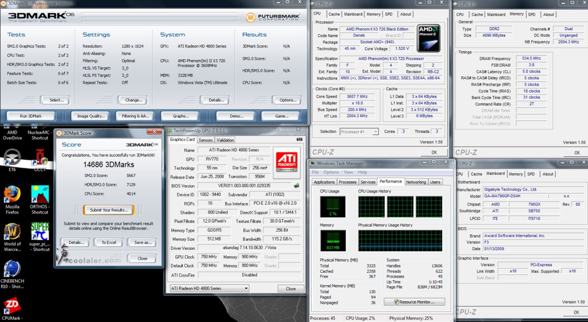Click the GPU-Z screenshot camera icon

pos(299,140)
